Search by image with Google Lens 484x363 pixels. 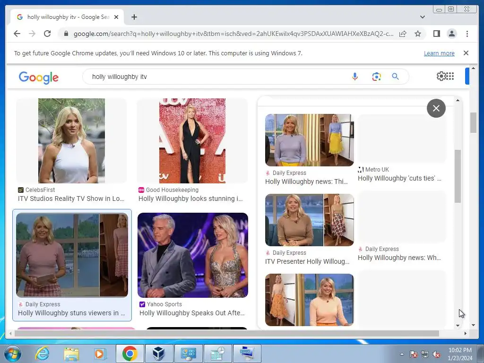(x=376, y=77)
